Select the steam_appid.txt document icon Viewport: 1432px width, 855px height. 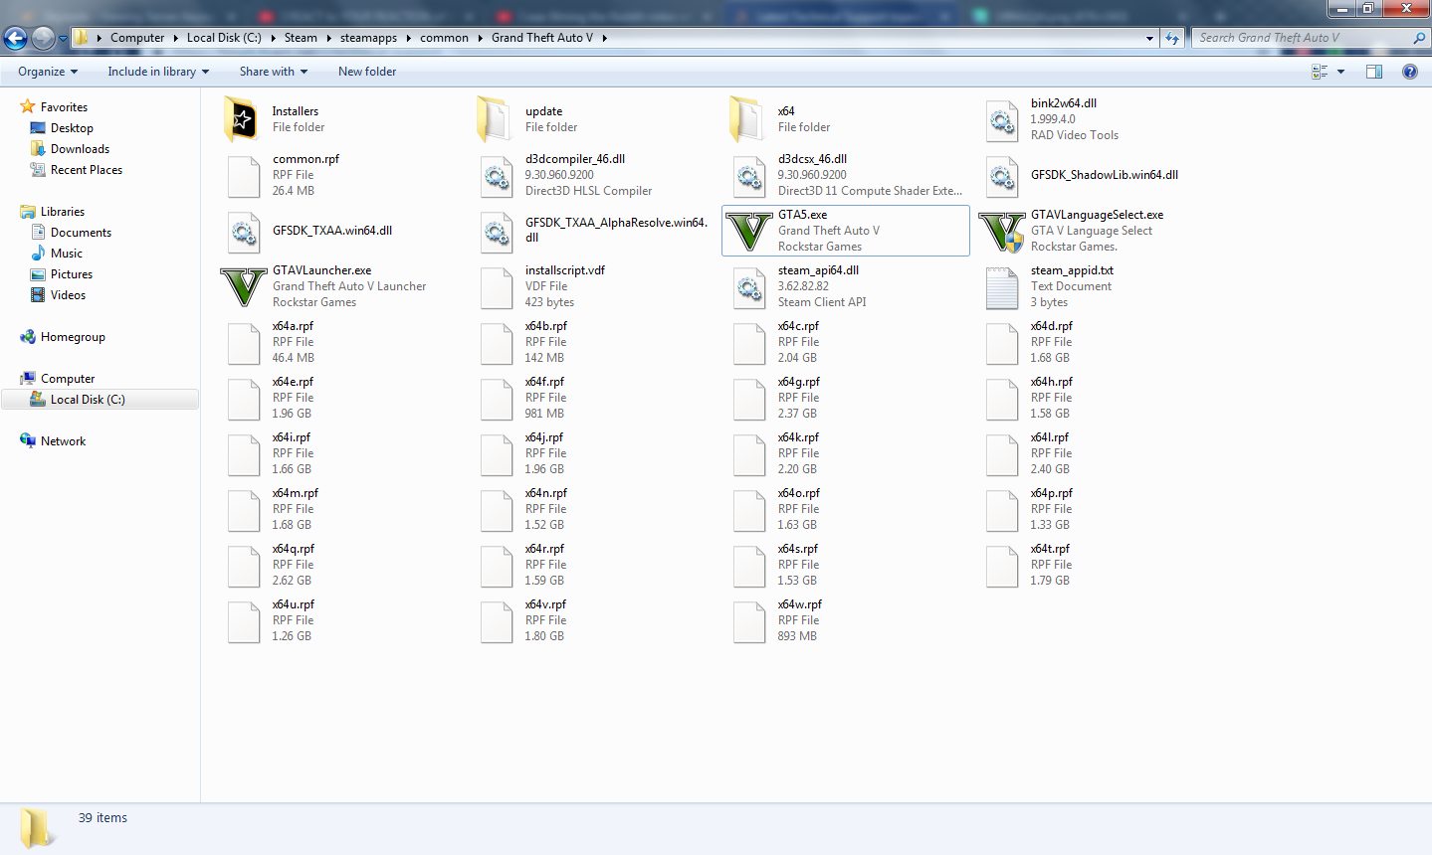[1001, 287]
